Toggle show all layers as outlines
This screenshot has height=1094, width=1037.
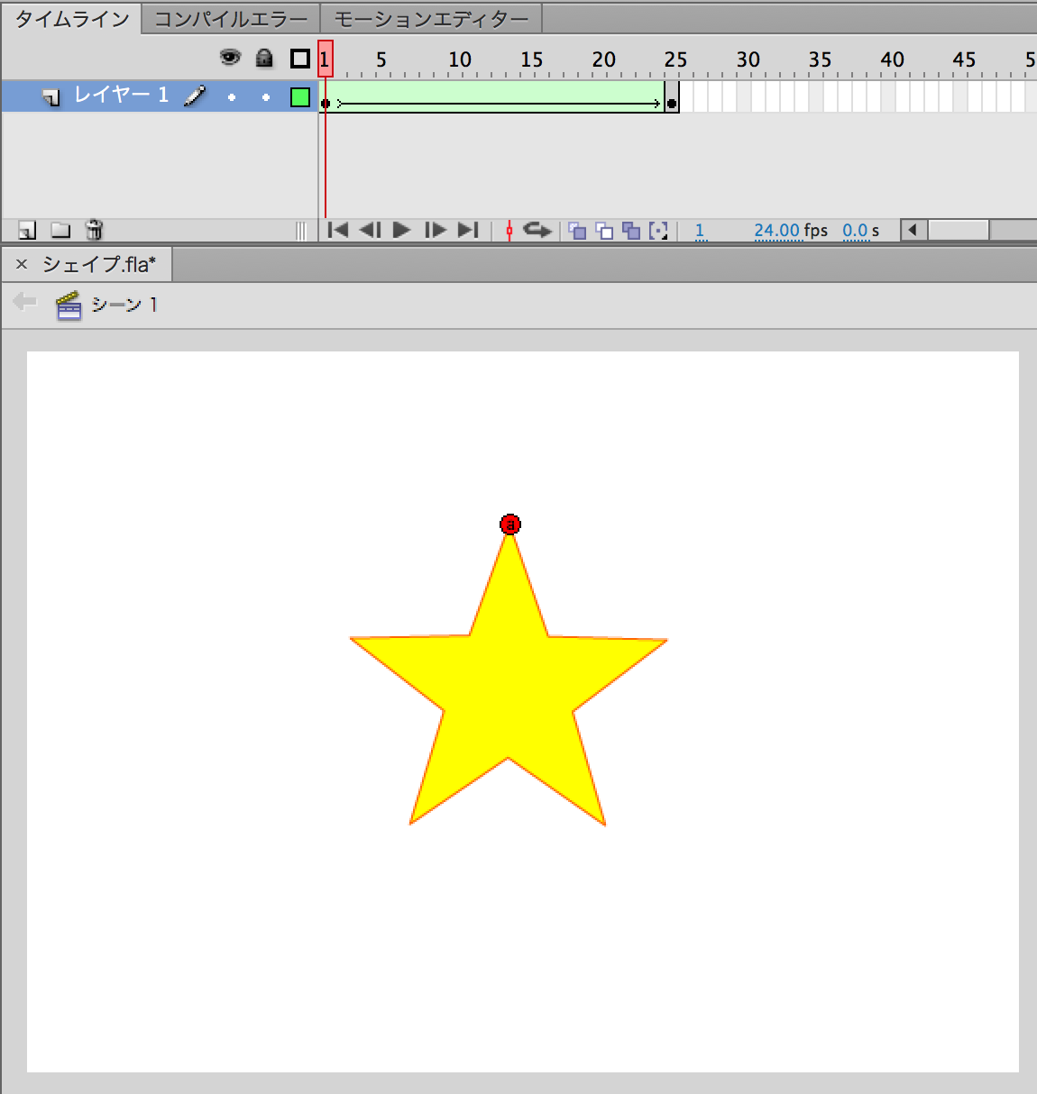pyautogui.click(x=300, y=59)
